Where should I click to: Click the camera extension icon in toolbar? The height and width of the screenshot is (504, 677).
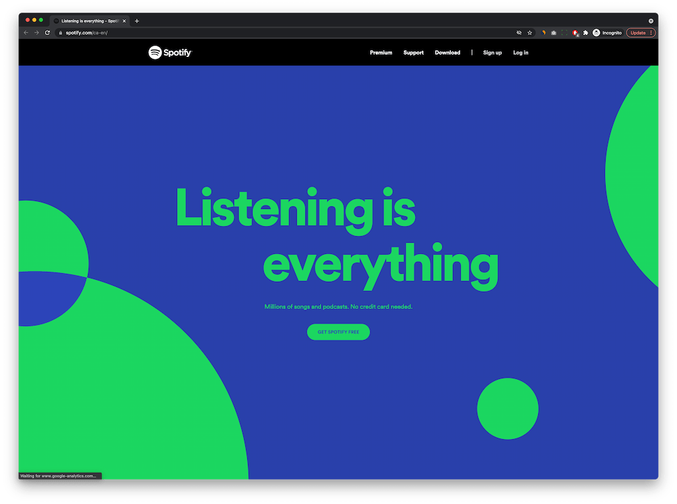553,32
